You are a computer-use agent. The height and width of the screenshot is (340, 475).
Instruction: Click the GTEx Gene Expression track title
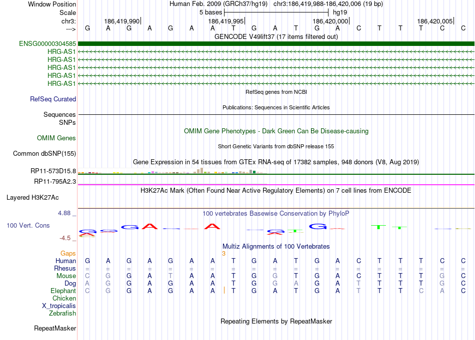pos(276,162)
